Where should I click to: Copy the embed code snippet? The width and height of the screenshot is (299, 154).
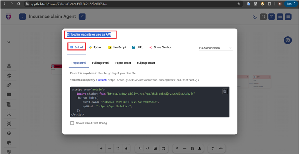pyautogui.click(x=225, y=91)
